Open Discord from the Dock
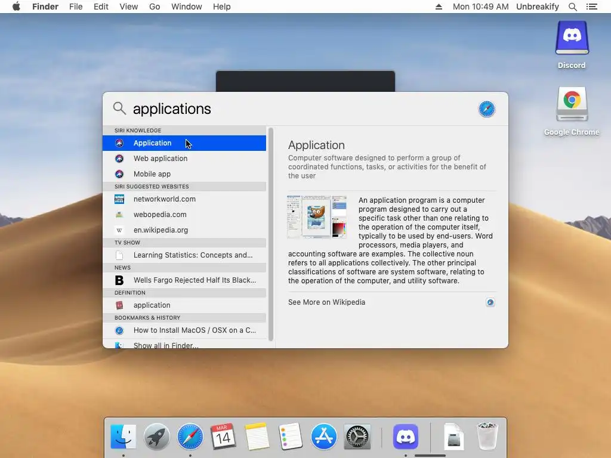 tap(406, 437)
